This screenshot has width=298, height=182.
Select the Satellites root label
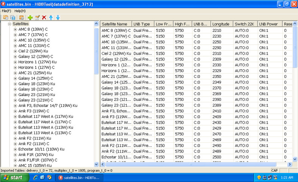20,24
